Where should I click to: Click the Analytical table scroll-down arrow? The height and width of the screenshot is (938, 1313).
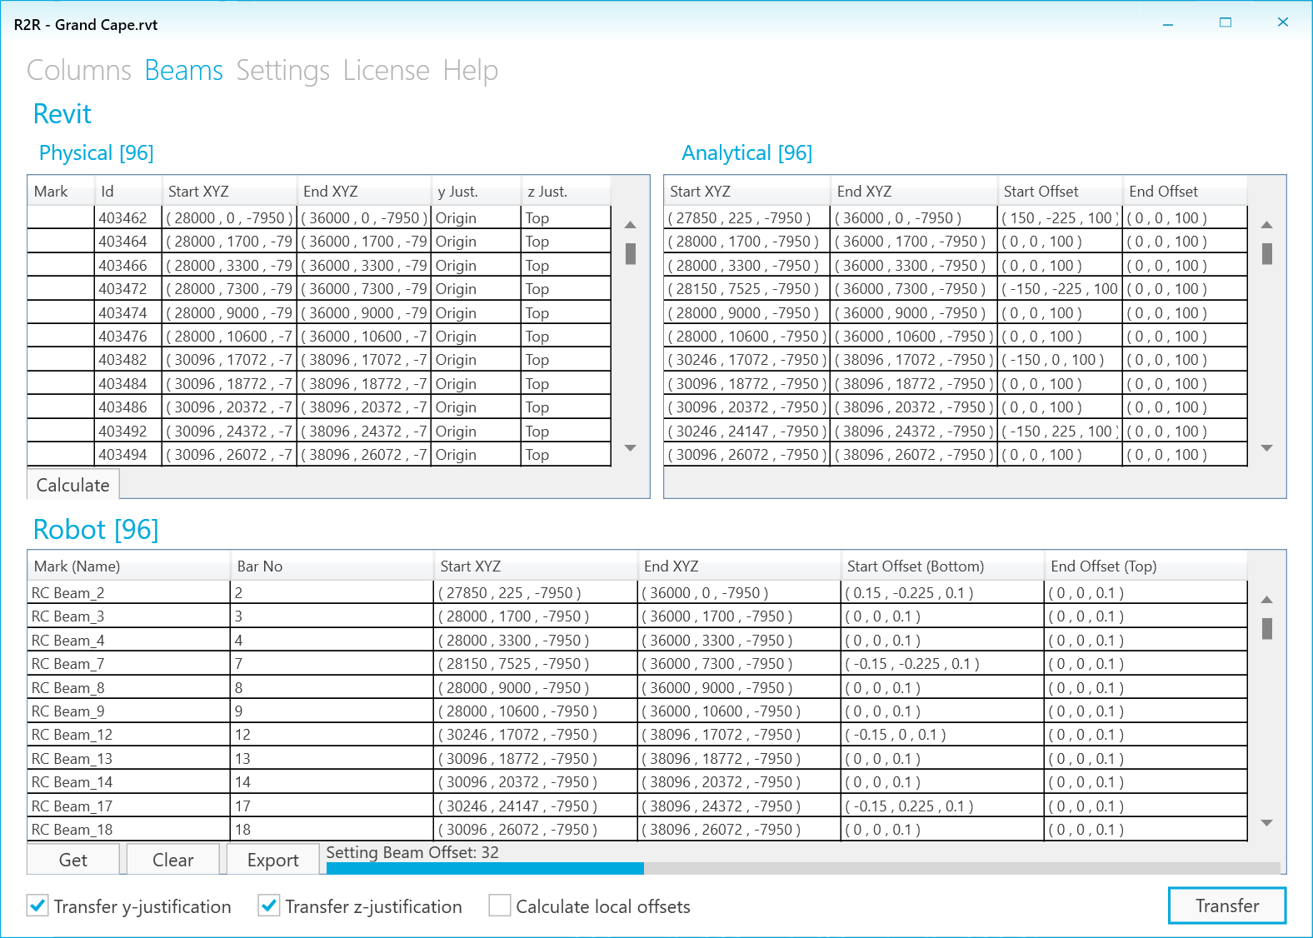click(x=1267, y=448)
